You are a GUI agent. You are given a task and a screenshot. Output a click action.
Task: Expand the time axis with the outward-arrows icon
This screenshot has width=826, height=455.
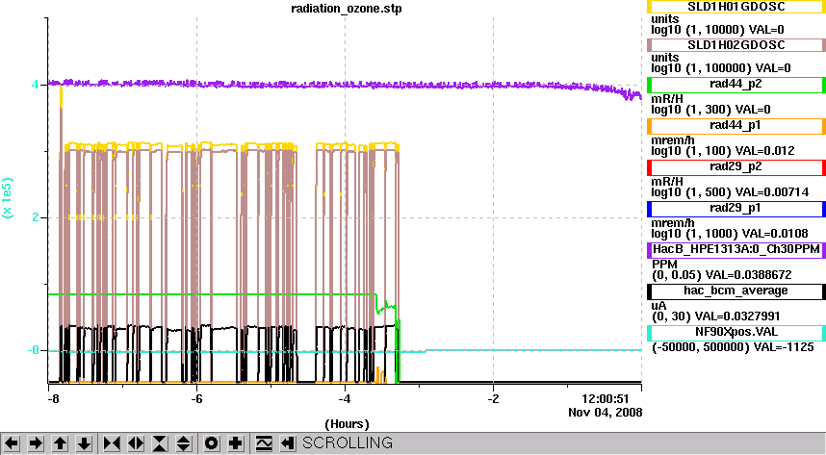pyautogui.click(x=136, y=443)
